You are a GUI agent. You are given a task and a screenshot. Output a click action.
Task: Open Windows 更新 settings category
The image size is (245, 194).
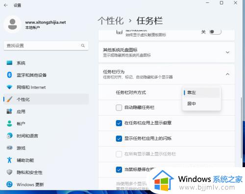(46, 185)
